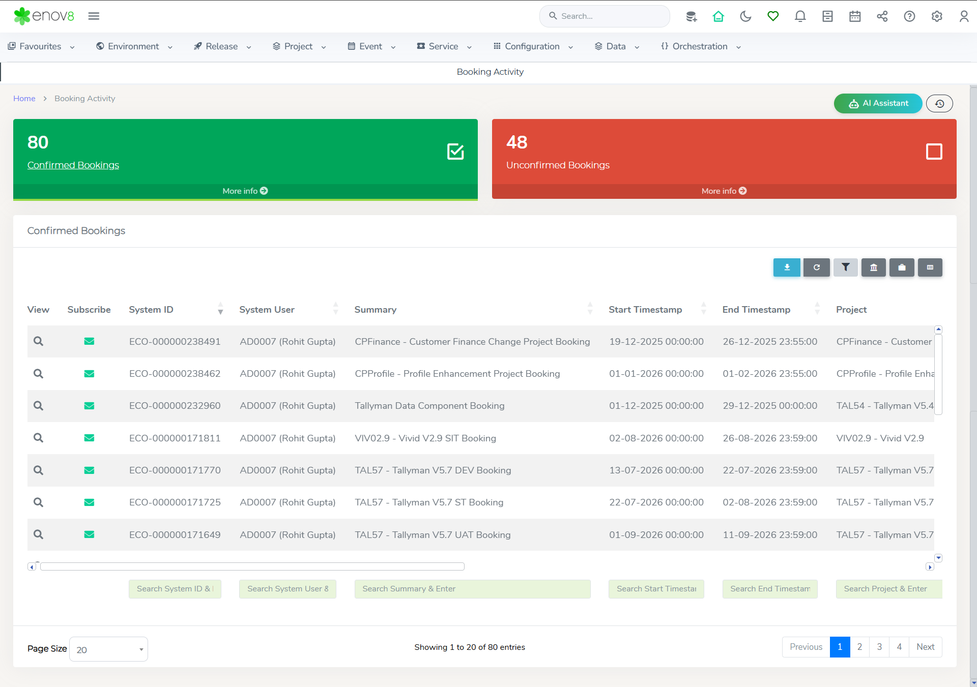Toggle dark mode moon icon
Viewport: 977px width, 687px height.
pyautogui.click(x=745, y=16)
